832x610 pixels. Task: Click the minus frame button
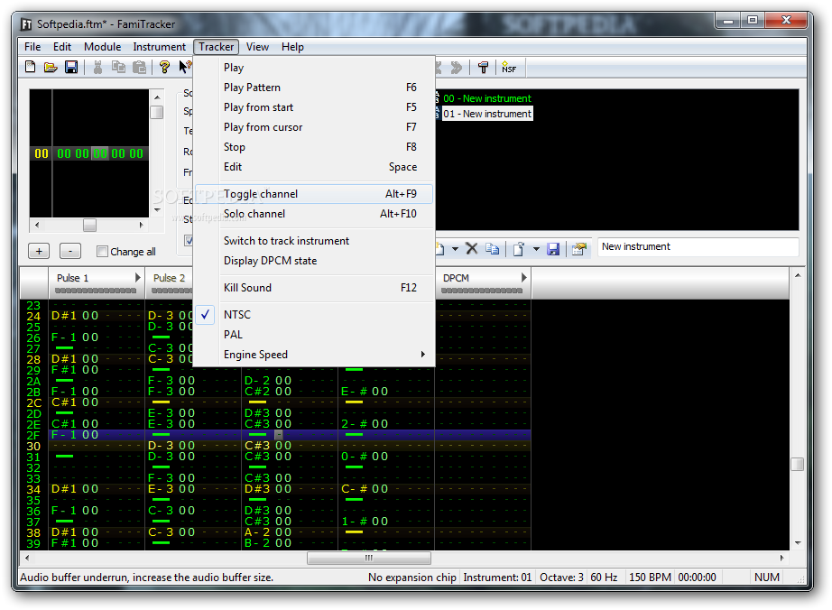(70, 251)
